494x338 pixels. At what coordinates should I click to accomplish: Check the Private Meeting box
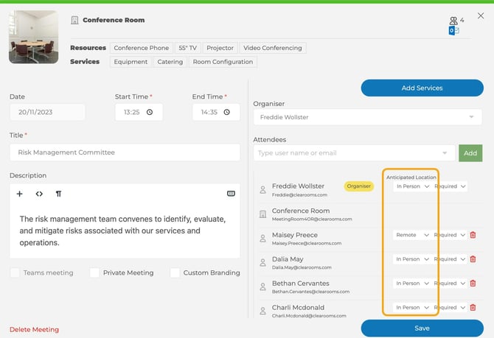click(x=94, y=272)
